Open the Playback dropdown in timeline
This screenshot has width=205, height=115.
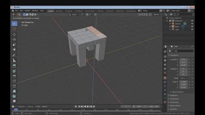(22, 106)
